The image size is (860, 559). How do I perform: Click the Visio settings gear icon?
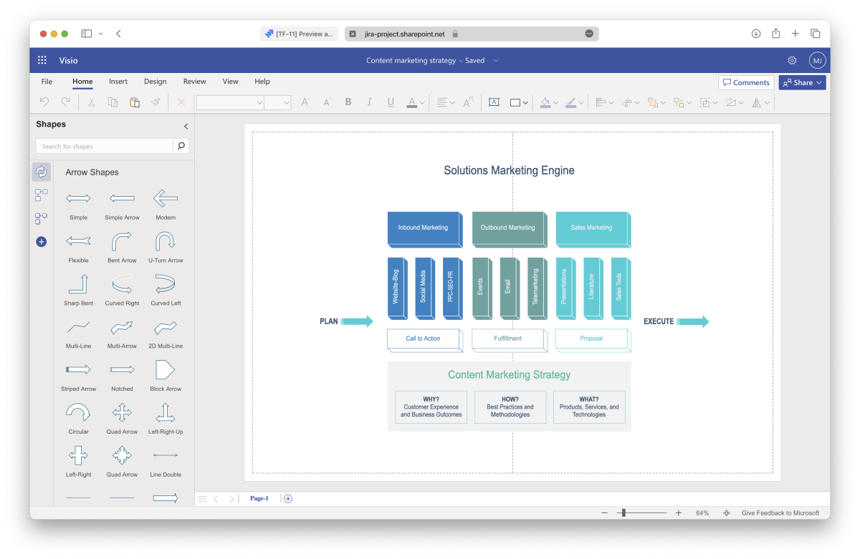(792, 61)
